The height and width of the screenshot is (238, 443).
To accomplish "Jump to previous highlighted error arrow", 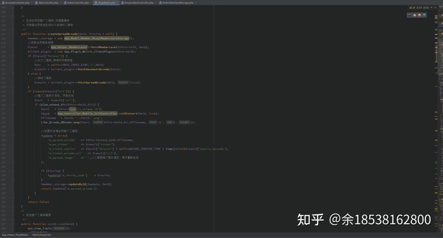I will tap(432, 7).
